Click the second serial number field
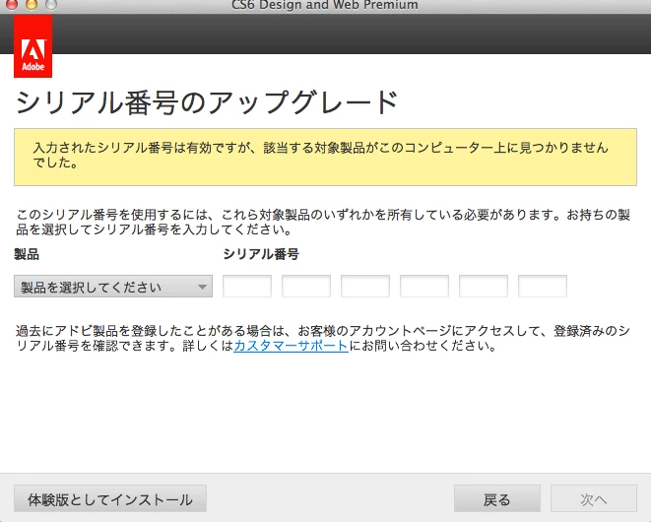 [306, 287]
